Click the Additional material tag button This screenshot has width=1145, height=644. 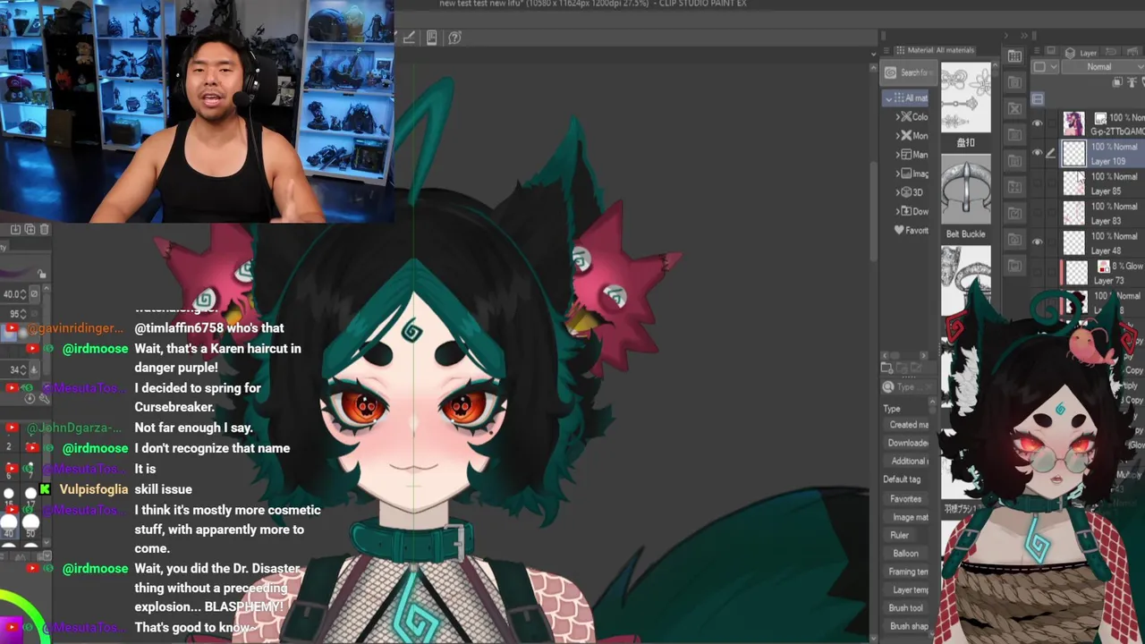(x=909, y=462)
